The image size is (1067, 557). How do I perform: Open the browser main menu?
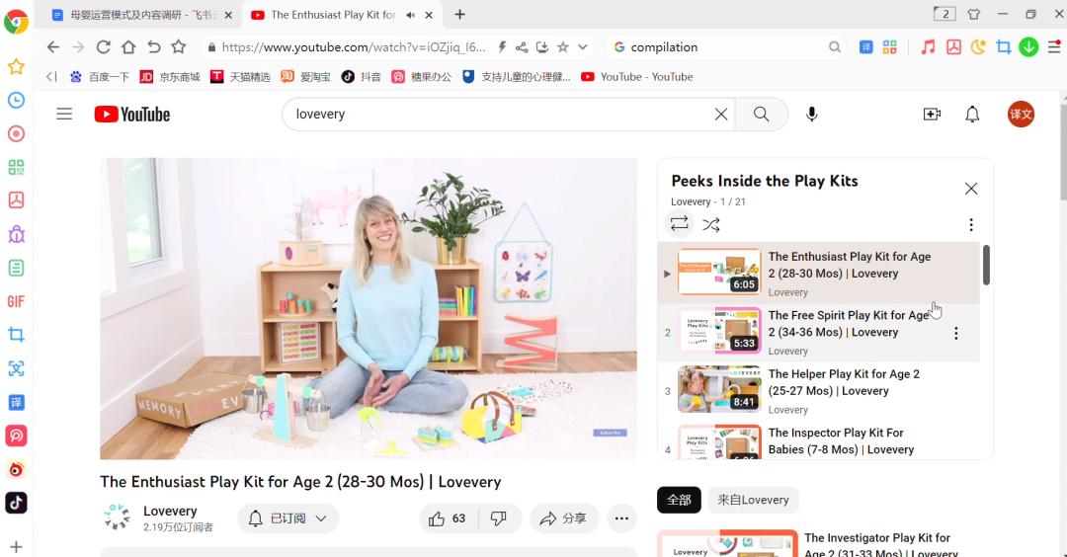coord(1054,47)
